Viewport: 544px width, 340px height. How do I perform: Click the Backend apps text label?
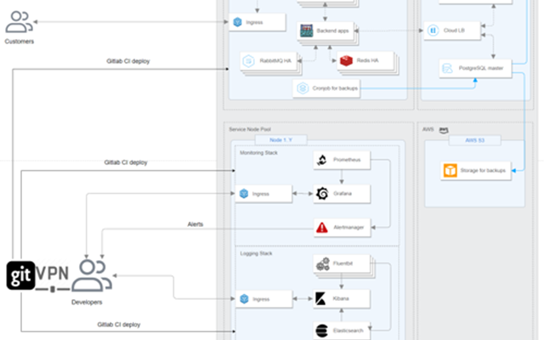click(x=332, y=31)
